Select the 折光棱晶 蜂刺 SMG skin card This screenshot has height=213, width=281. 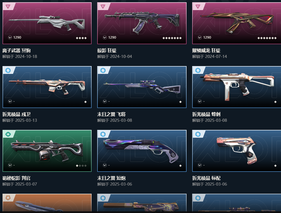(x=237, y=87)
